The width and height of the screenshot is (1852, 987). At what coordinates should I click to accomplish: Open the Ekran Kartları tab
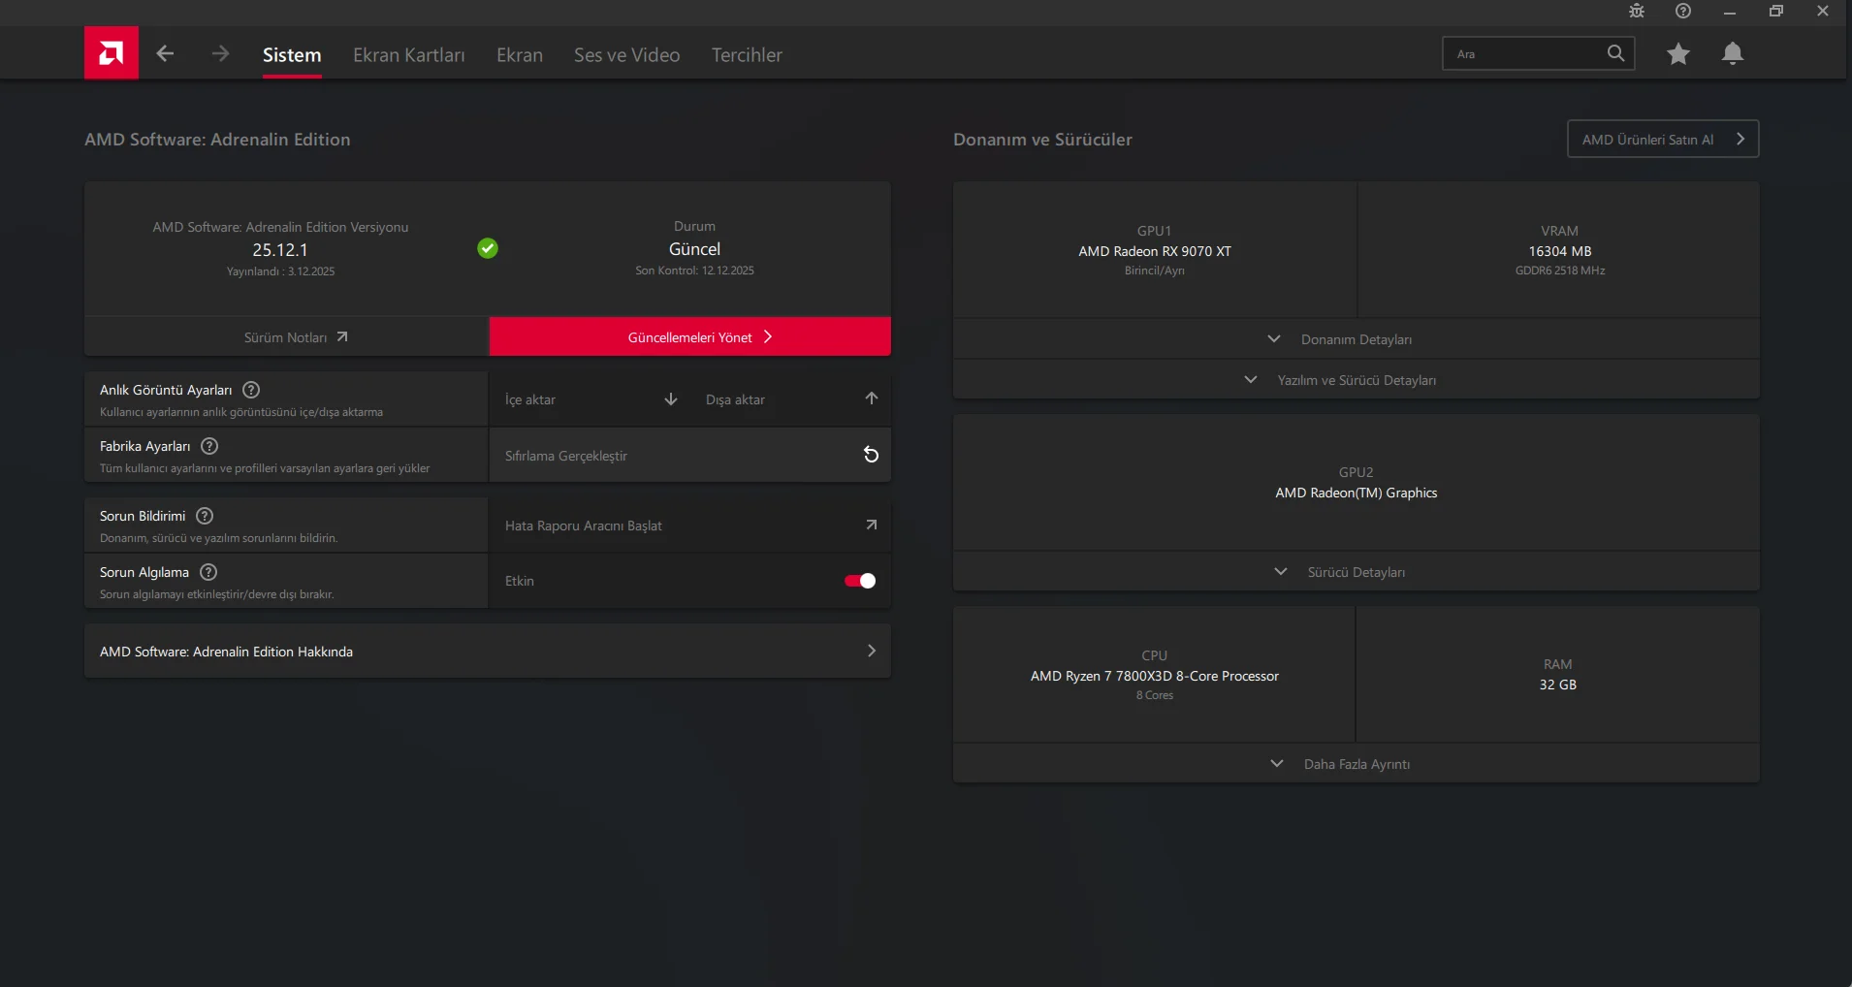pyautogui.click(x=409, y=55)
